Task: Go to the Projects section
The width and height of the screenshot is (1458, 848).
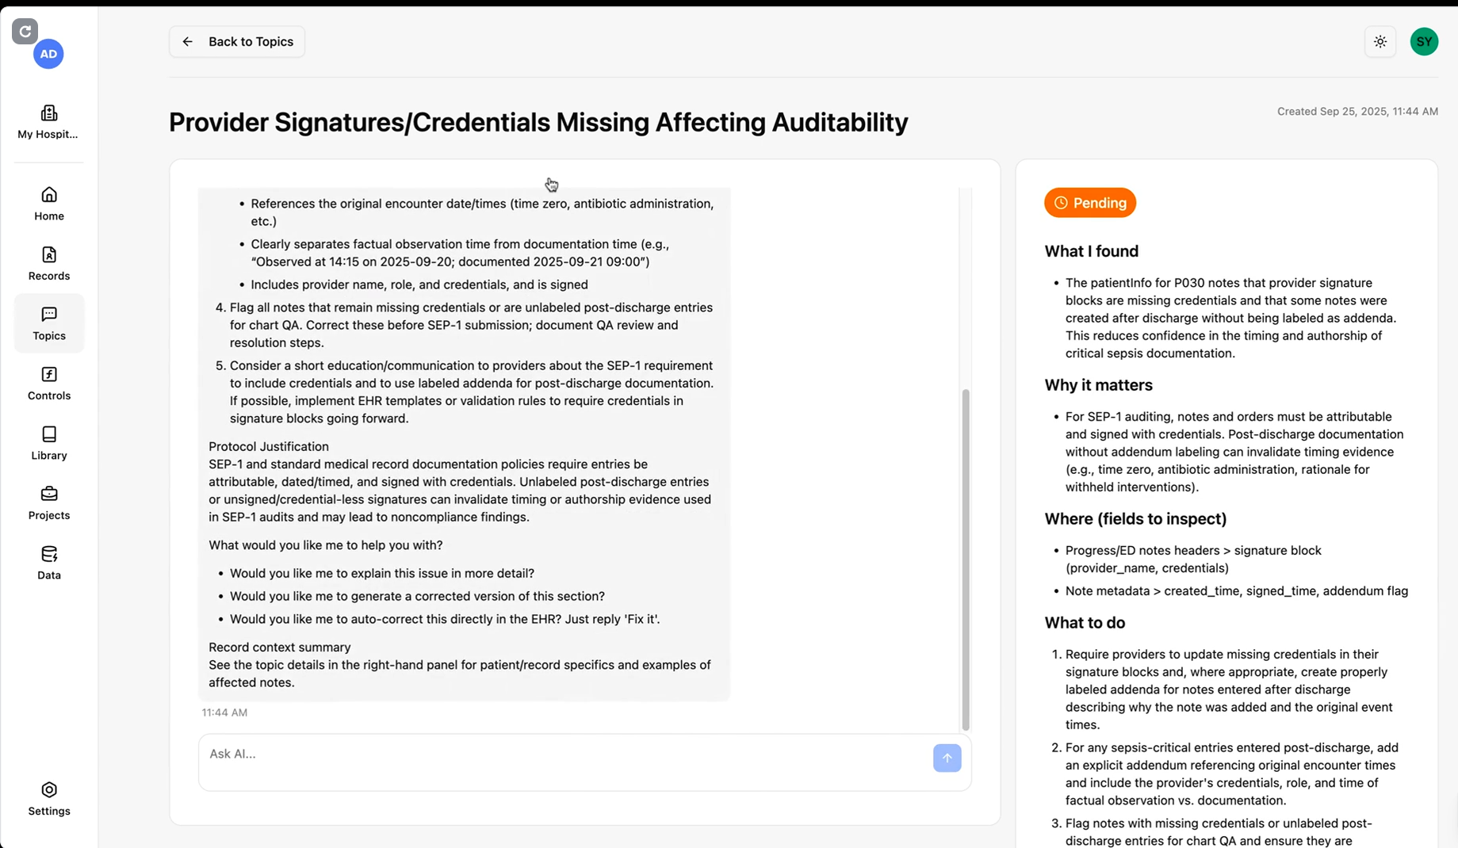Action: (49, 503)
